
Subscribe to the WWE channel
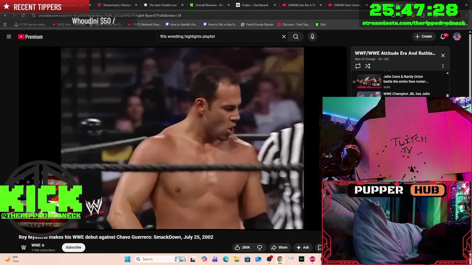[x=73, y=247]
